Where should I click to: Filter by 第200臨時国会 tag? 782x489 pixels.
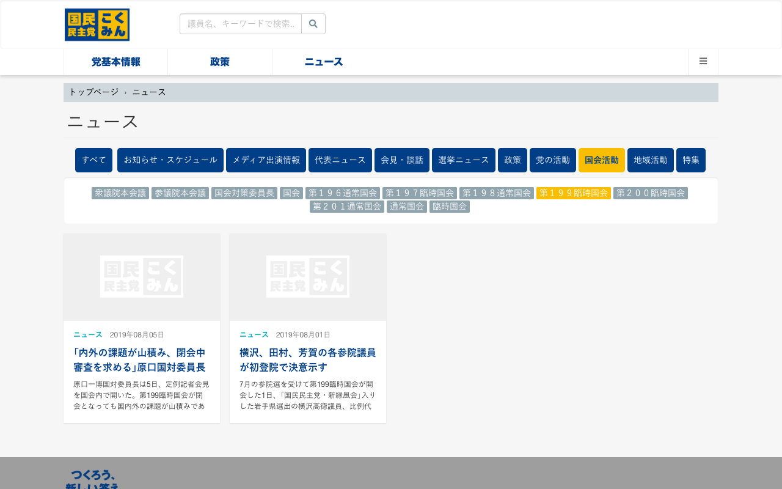point(651,193)
